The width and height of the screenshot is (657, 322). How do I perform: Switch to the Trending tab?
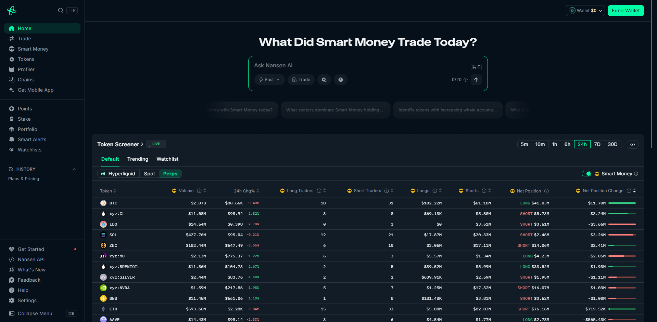[138, 159]
